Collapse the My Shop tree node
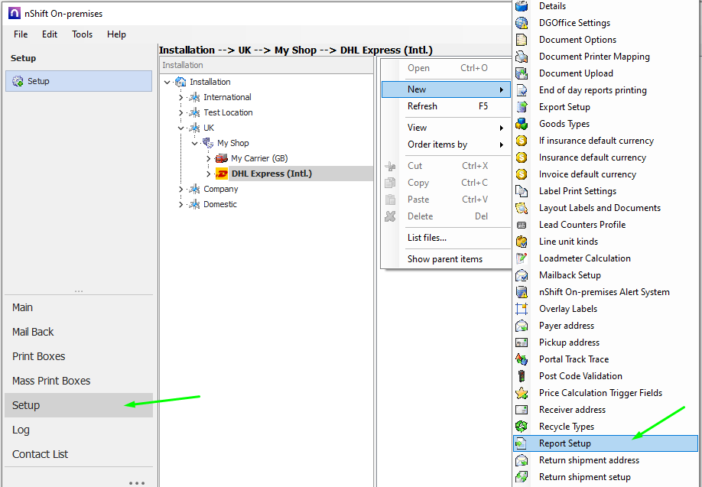702x487 pixels. coord(195,143)
